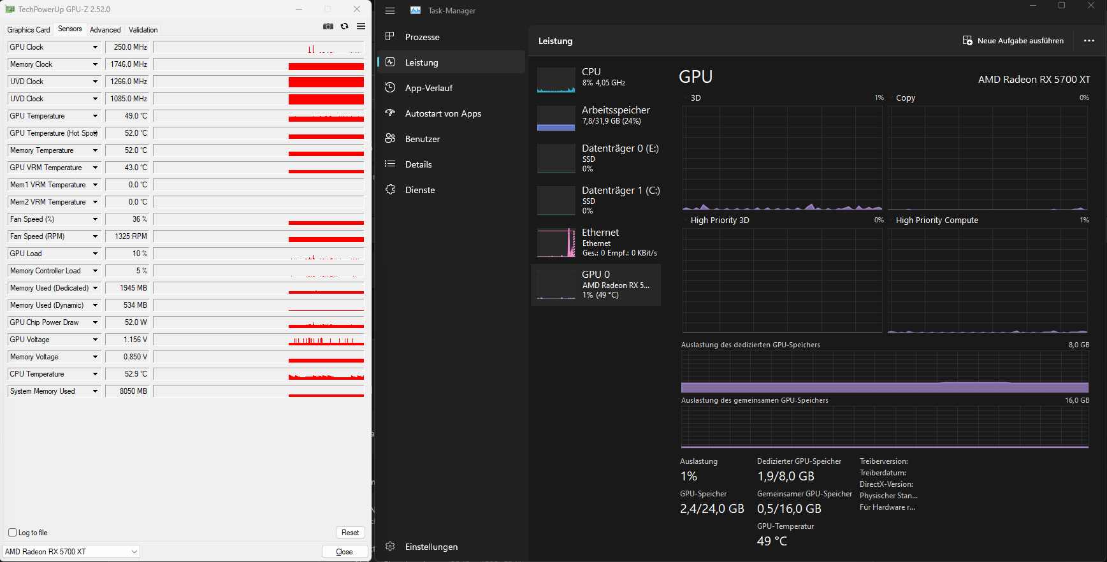Switch to the Validation tab
1107x562 pixels.
[143, 30]
